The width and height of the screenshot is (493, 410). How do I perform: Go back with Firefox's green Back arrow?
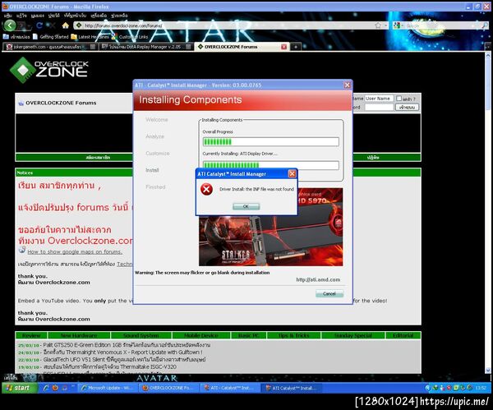[10, 25]
